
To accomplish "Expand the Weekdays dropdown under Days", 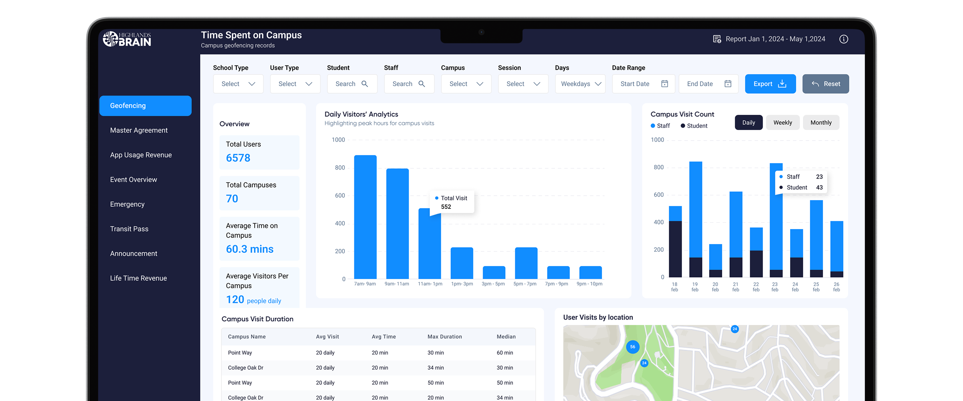I will point(580,84).
